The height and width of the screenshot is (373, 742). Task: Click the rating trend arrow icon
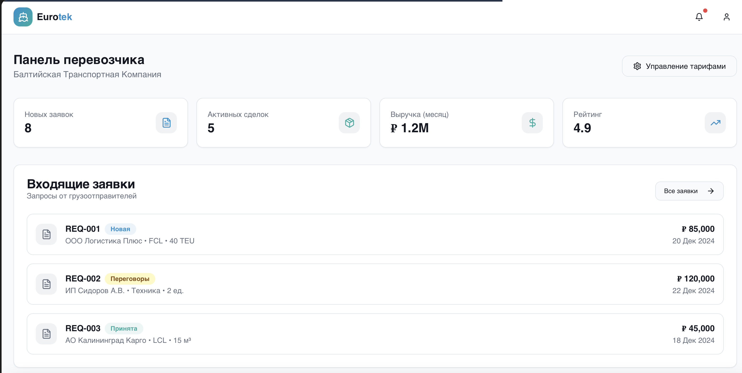[715, 123]
